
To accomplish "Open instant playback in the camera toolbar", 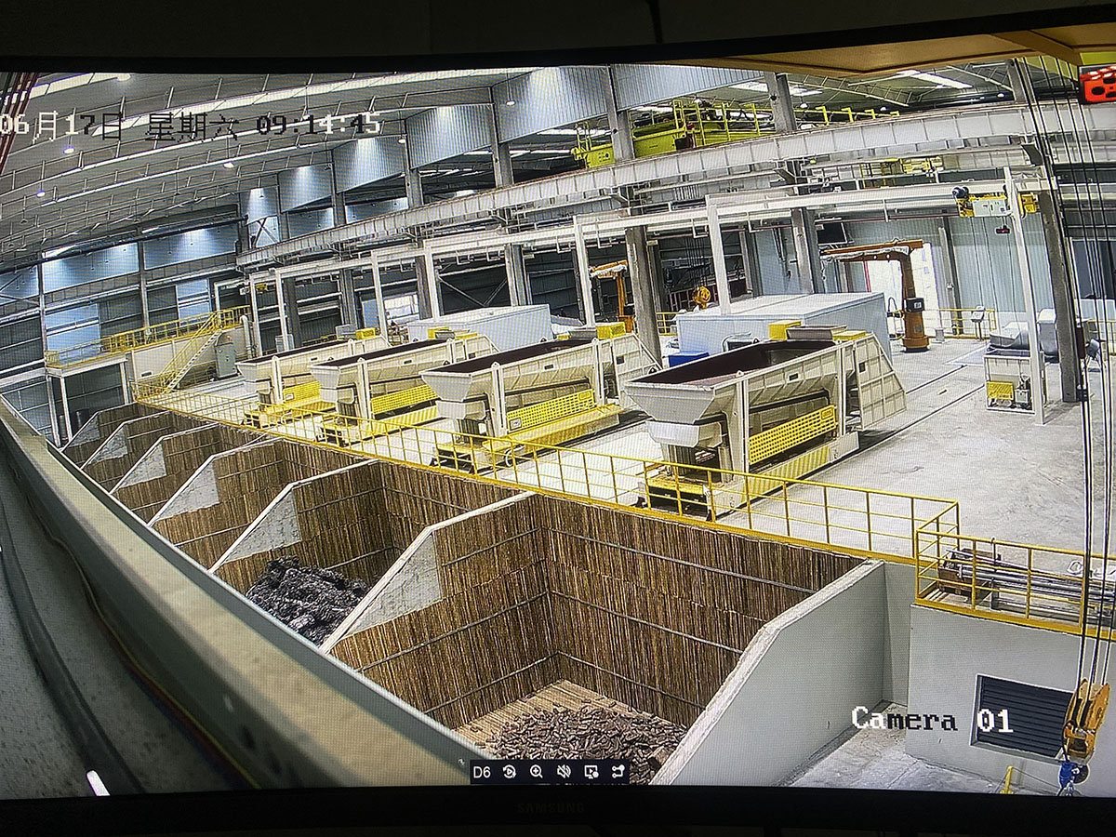I will [510, 772].
